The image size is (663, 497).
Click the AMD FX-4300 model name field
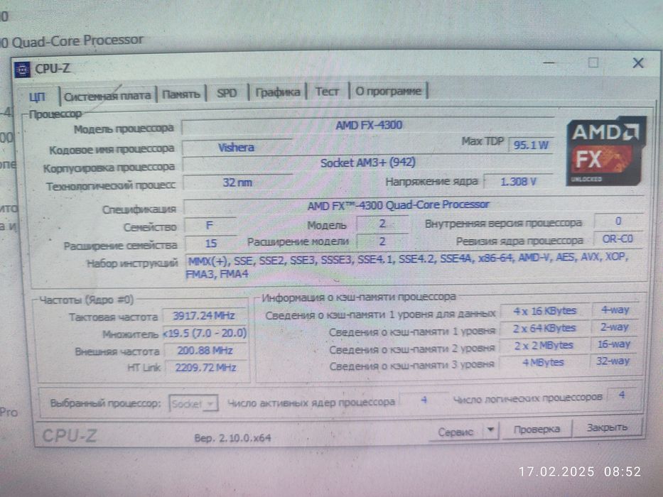(x=368, y=126)
